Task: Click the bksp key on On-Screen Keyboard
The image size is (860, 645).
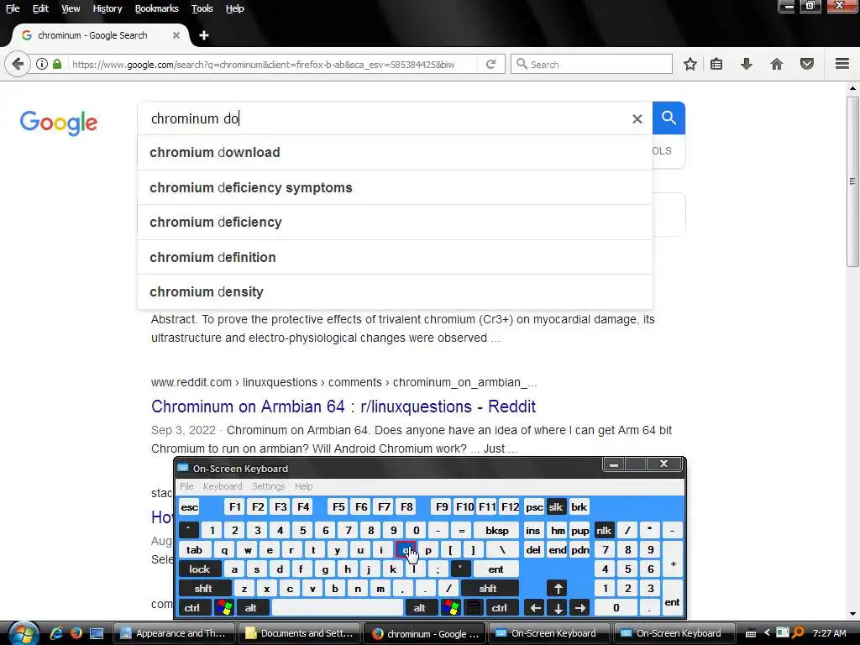Action: [x=497, y=531]
